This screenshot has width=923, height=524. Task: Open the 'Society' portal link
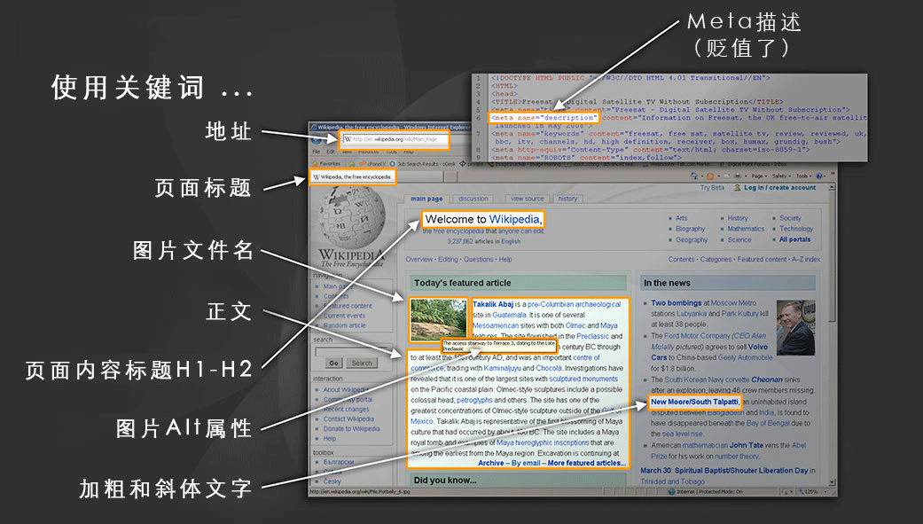(x=790, y=218)
